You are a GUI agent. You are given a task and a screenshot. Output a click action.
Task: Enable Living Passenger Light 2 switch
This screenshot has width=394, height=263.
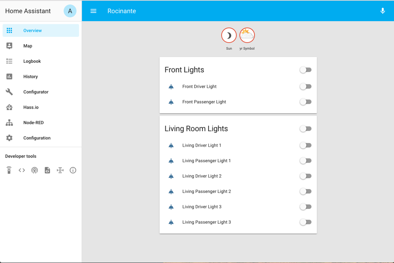pos(305,191)
